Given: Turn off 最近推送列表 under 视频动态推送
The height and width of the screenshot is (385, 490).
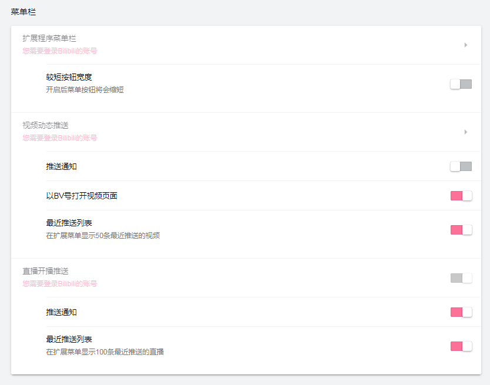Looking at the screenshot, I should tap(461, 230).
